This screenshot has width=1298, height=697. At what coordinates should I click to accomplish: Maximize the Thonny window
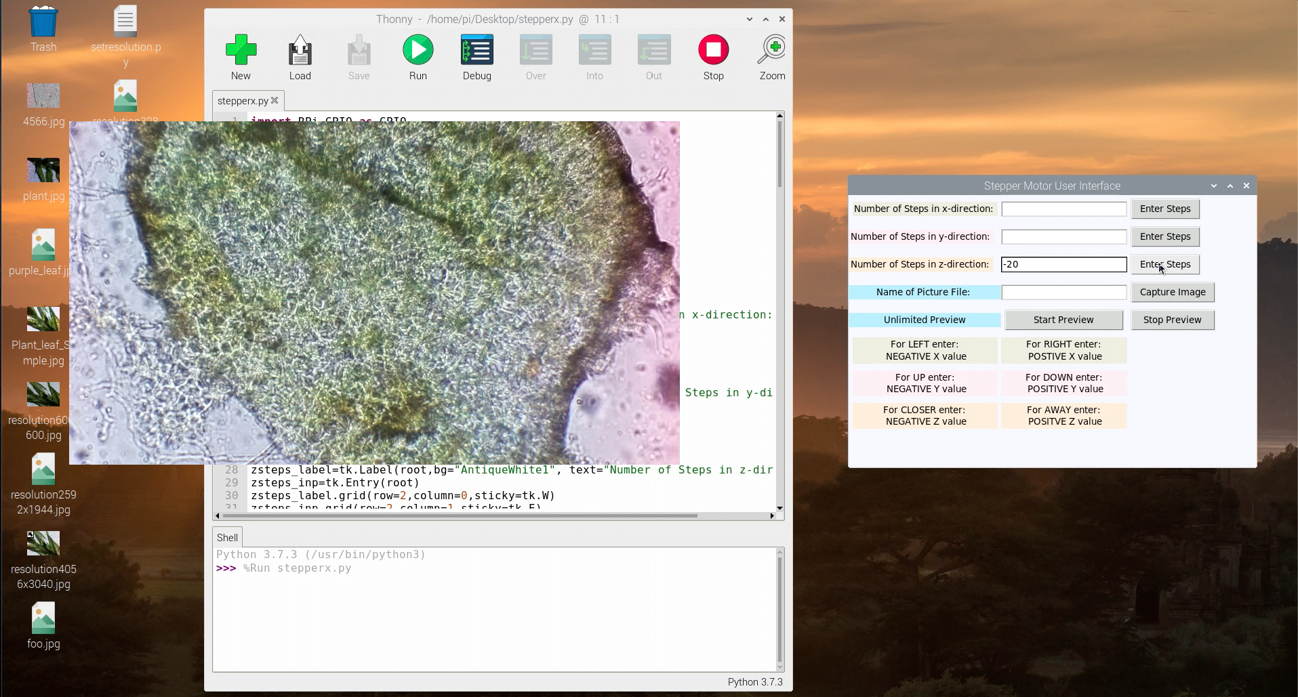[766, 19]
